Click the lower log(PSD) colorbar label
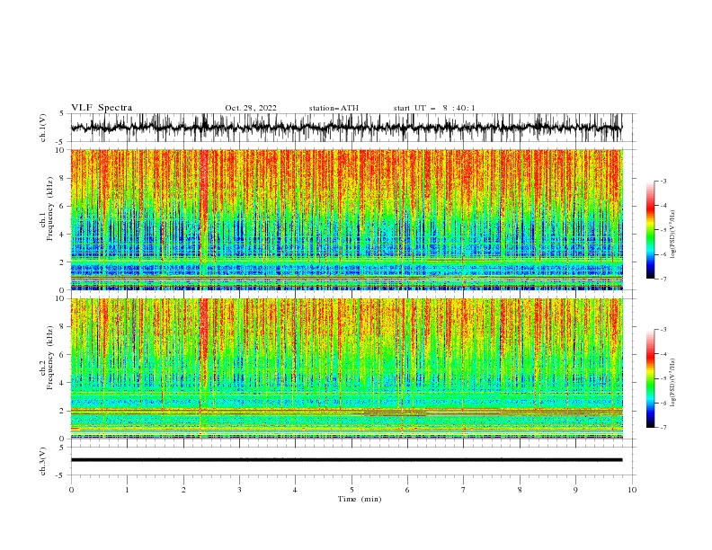Image resolution: width=712 pixels, height=550 pixels. click(x=673, y=382)
